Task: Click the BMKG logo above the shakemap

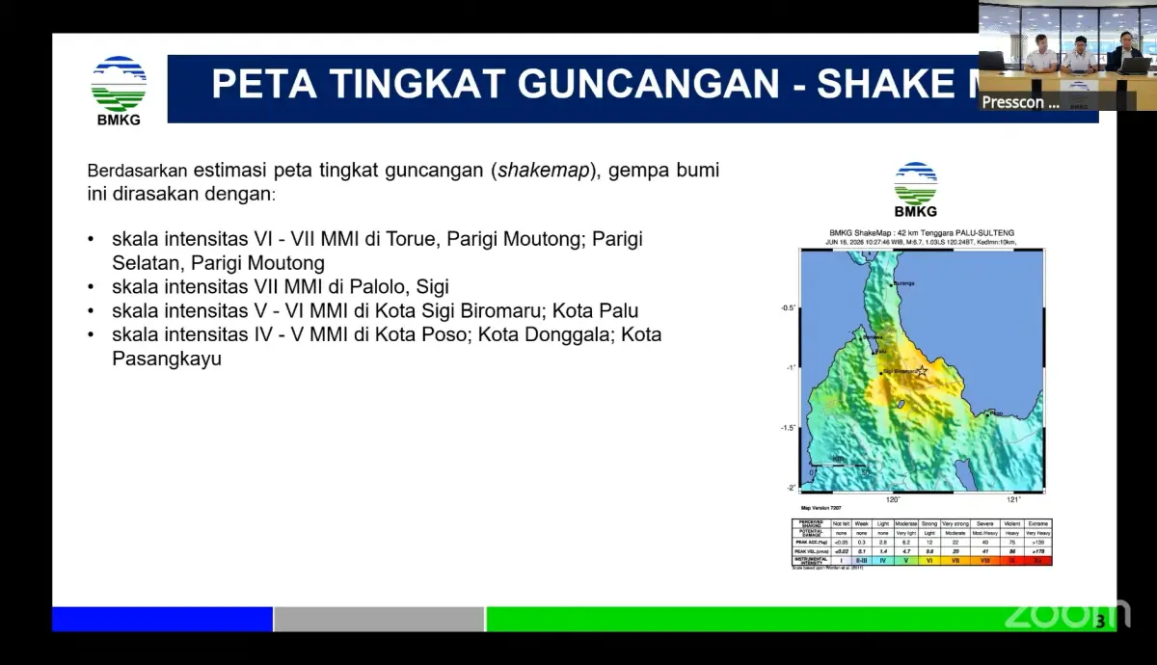Action: [915, 189]
